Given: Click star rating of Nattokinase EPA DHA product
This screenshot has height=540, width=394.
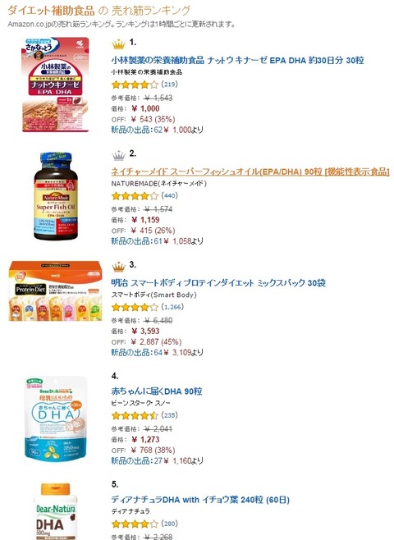Looking at the screenshot, I should [135, 85].
